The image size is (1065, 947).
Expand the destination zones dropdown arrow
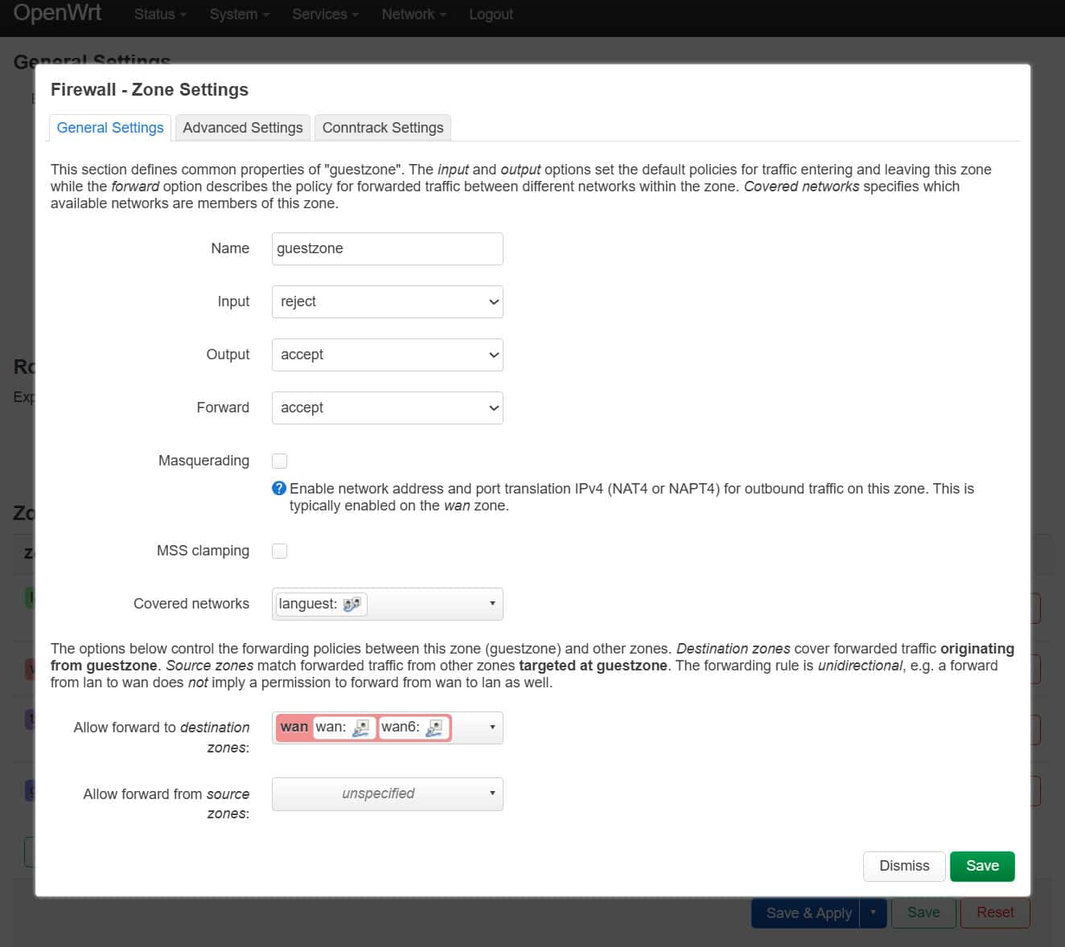[x=491, y=728]
